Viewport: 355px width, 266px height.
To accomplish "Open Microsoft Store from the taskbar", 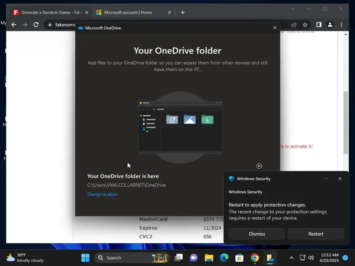I will (239, 258).
